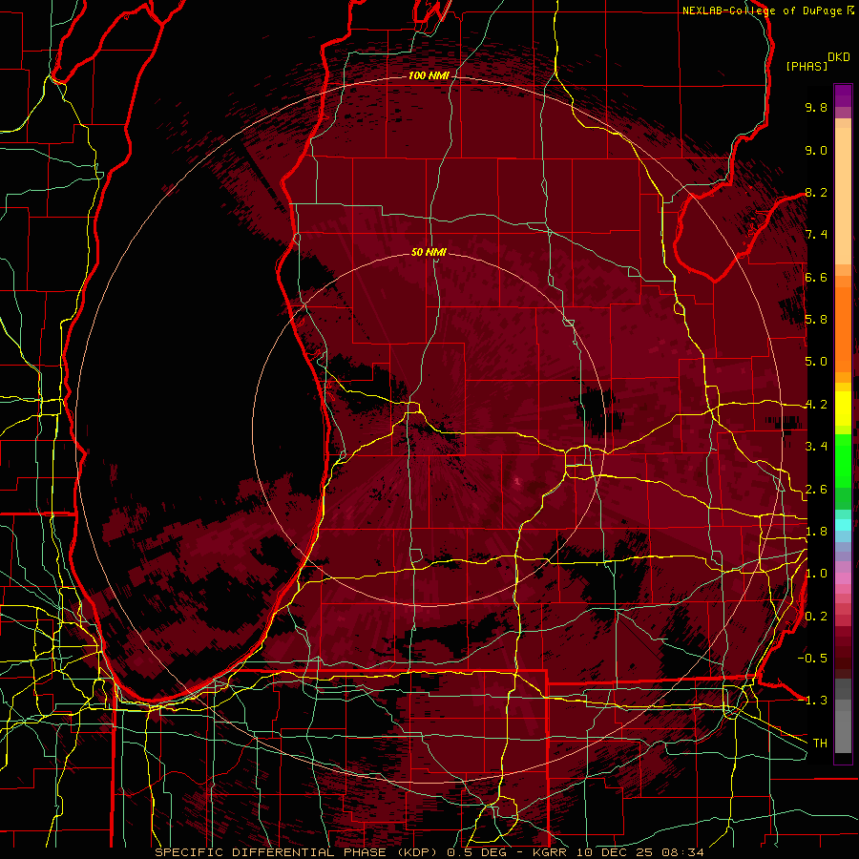Click the 6.6 scale value
859x859 pixels.
816,277
